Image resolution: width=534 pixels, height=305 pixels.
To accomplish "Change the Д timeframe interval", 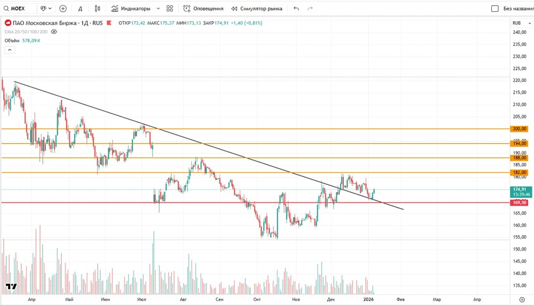I will (x=81, y=9).
